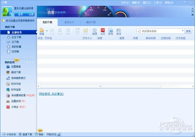Screen dimensions: 195x137
Task: Click the 剩余时间 column header
Action: (150, 38)
